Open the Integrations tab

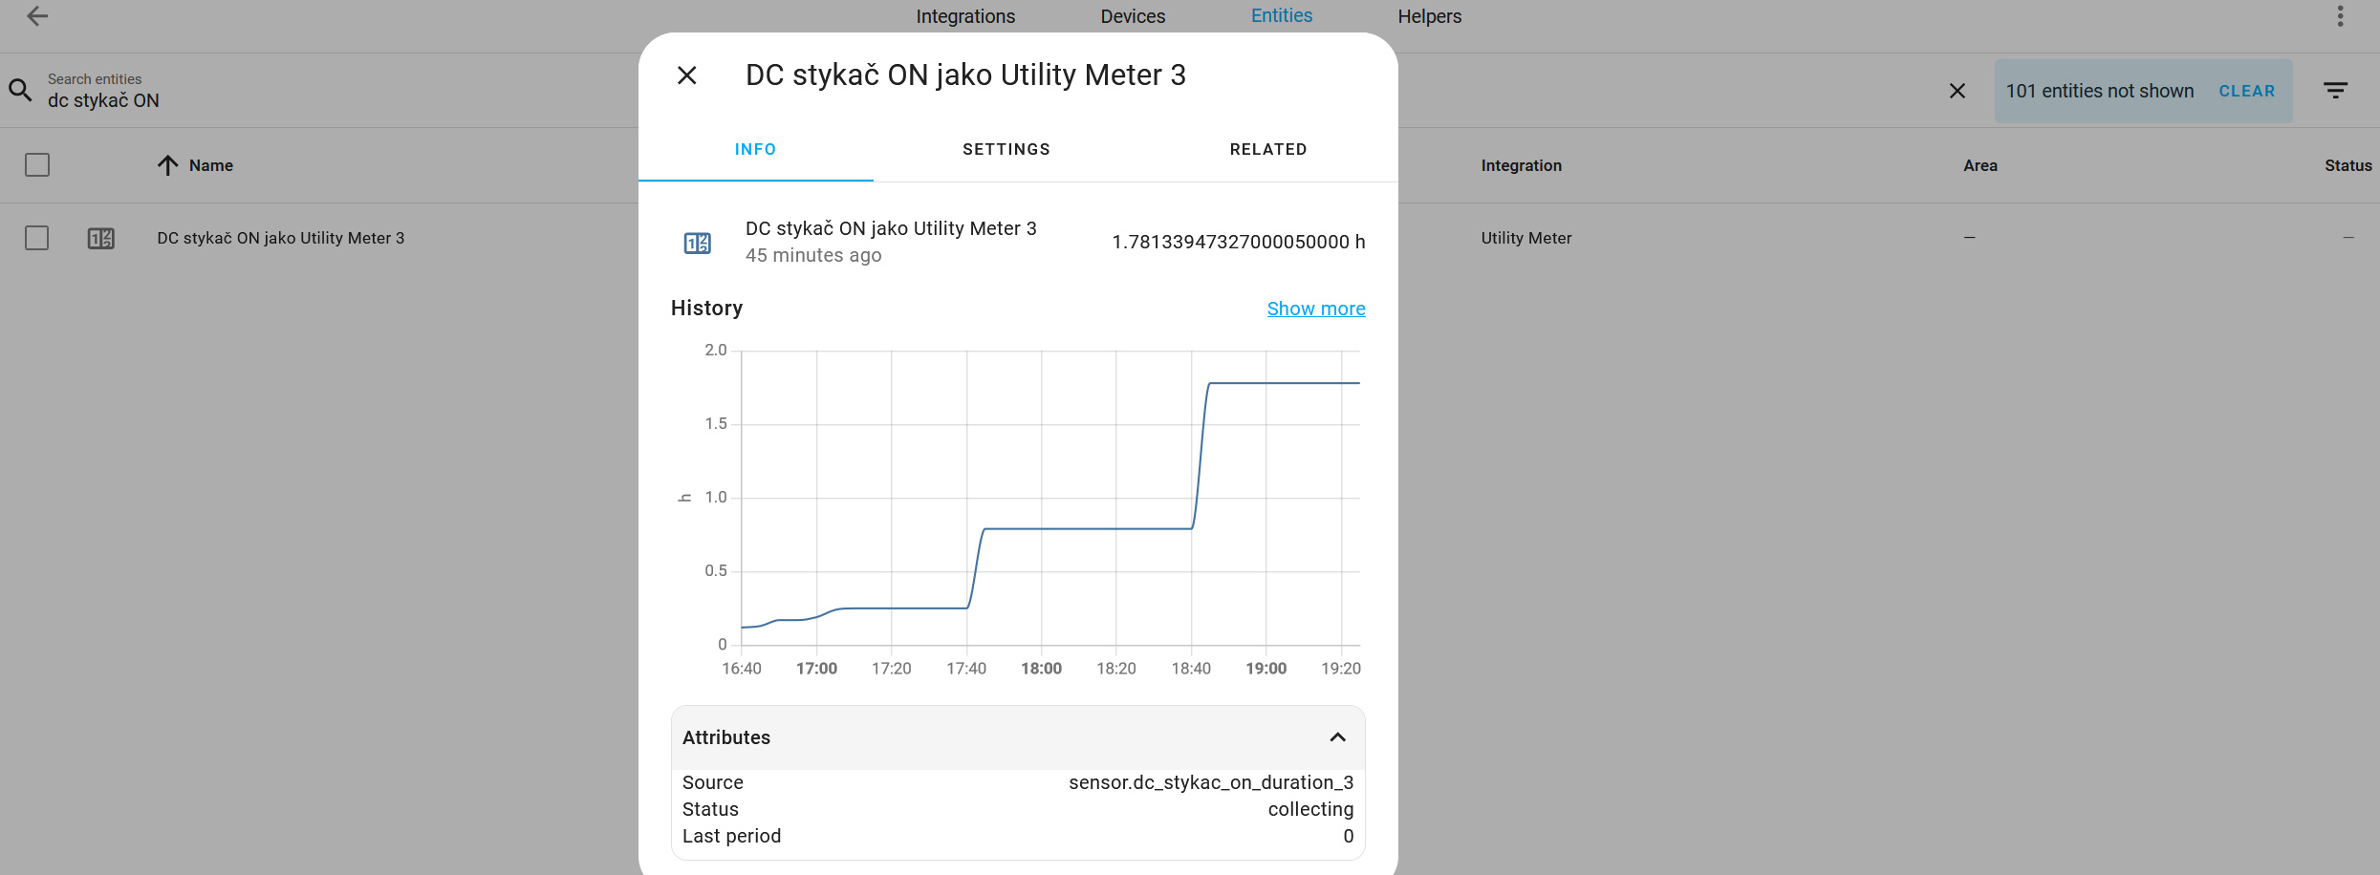click(965, 16)
